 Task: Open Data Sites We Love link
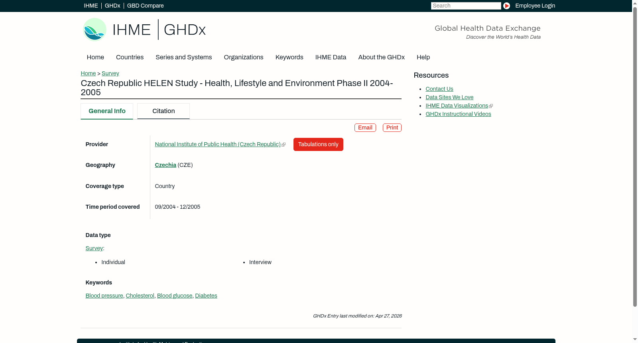coord(449,97)
